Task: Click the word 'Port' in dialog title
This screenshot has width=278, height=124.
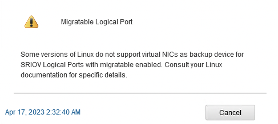Action: coord(126,22)
